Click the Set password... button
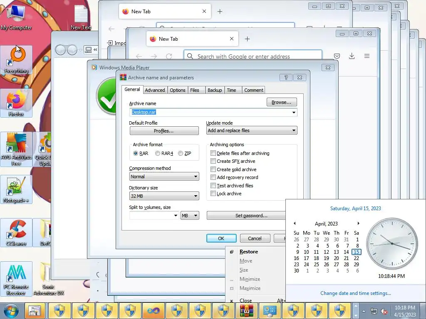426x319 pixels. click(246, 216)
